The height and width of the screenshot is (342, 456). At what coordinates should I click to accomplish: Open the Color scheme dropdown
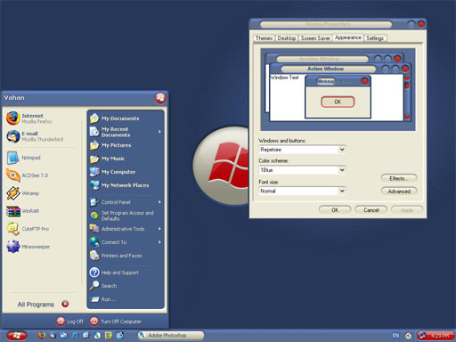(342, 170)
